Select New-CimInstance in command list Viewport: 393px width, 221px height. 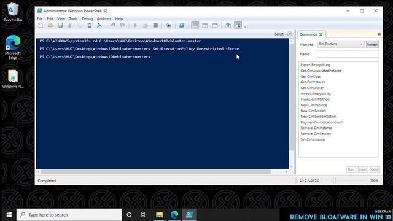pyautogui.click(x=314, y=105)
